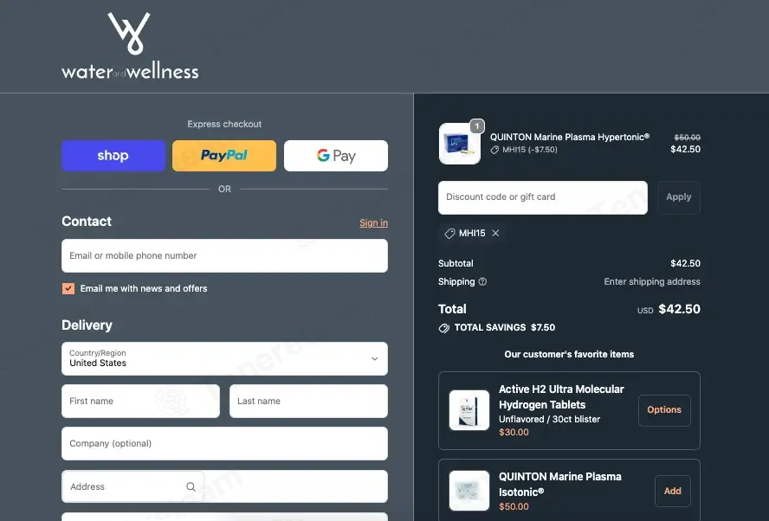Viewport: 769px width, 521px height.
Task: Click the quantity badge on cart item
Action: tap(477, 126)
